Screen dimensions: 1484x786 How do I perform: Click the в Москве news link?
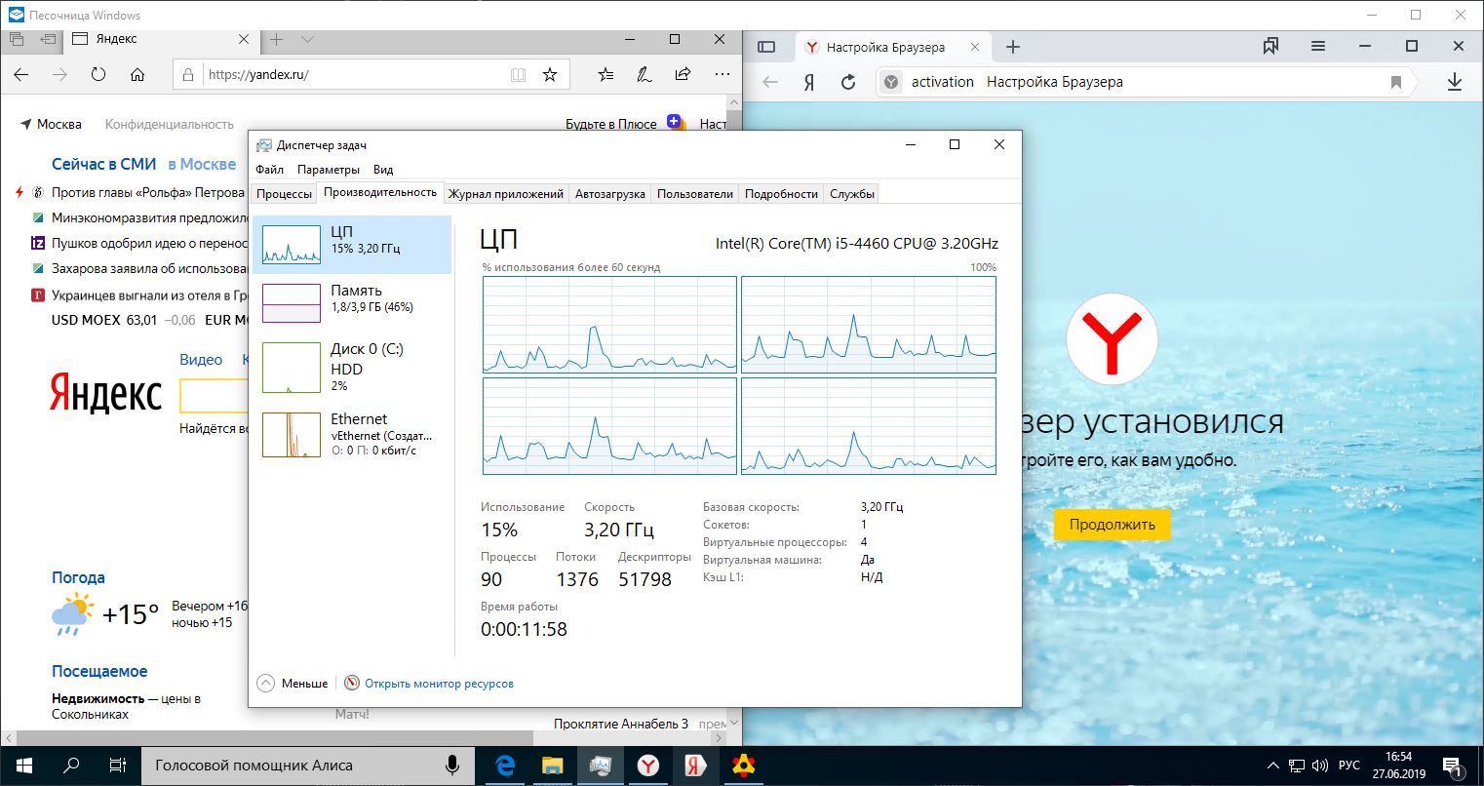(x=202, y=164)
